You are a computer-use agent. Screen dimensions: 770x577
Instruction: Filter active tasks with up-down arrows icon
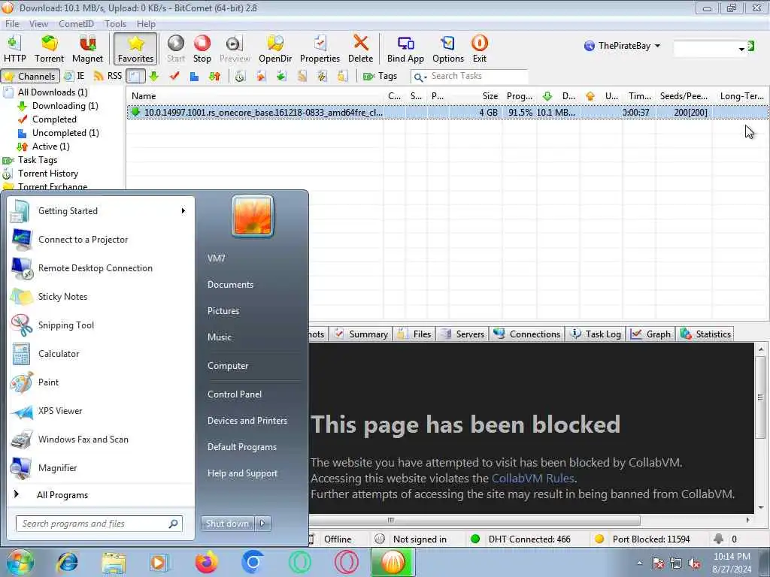pos(214,76)
